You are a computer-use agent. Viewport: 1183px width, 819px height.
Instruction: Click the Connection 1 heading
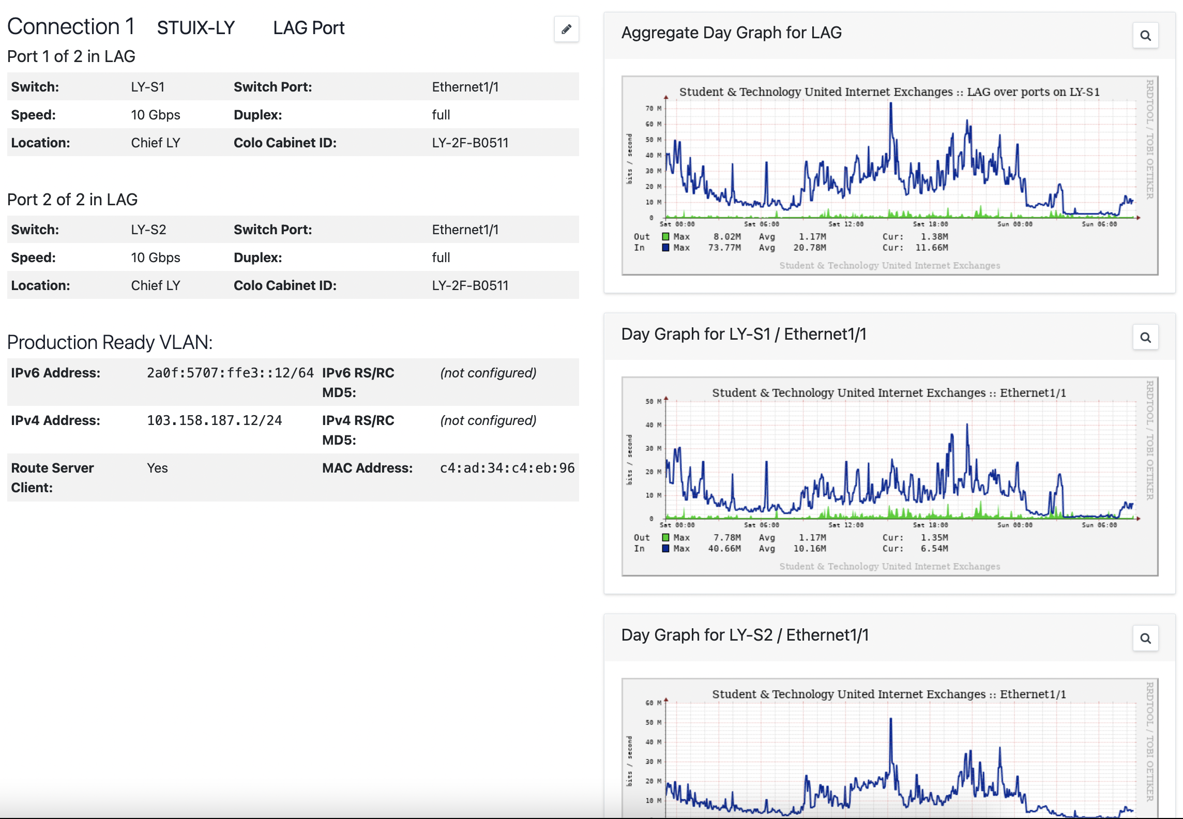click(71, 26)
